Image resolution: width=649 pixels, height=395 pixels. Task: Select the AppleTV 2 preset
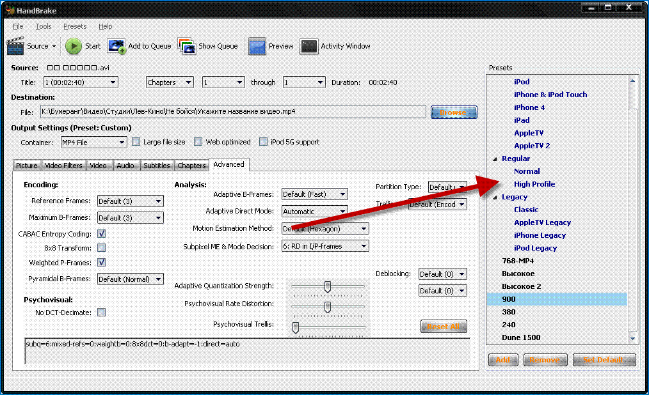pos(532,146)
